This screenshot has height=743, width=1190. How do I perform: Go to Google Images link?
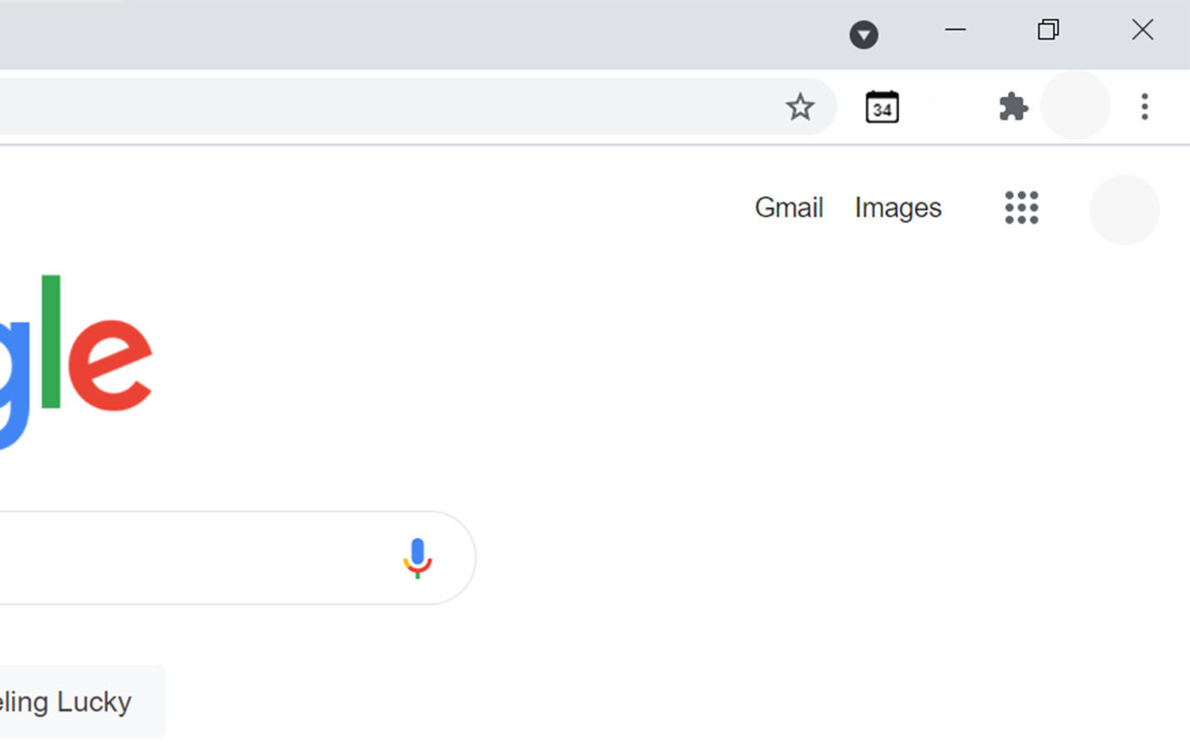(x=898, y=208)
